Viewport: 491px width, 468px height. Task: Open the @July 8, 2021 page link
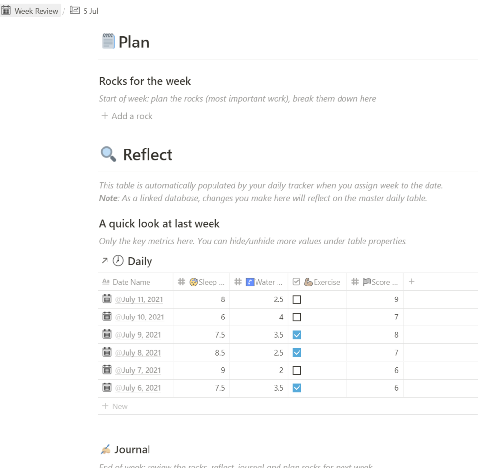pos(139,353)
